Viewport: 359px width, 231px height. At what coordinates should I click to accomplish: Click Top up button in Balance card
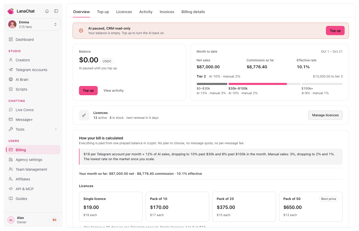coord(88,91)
